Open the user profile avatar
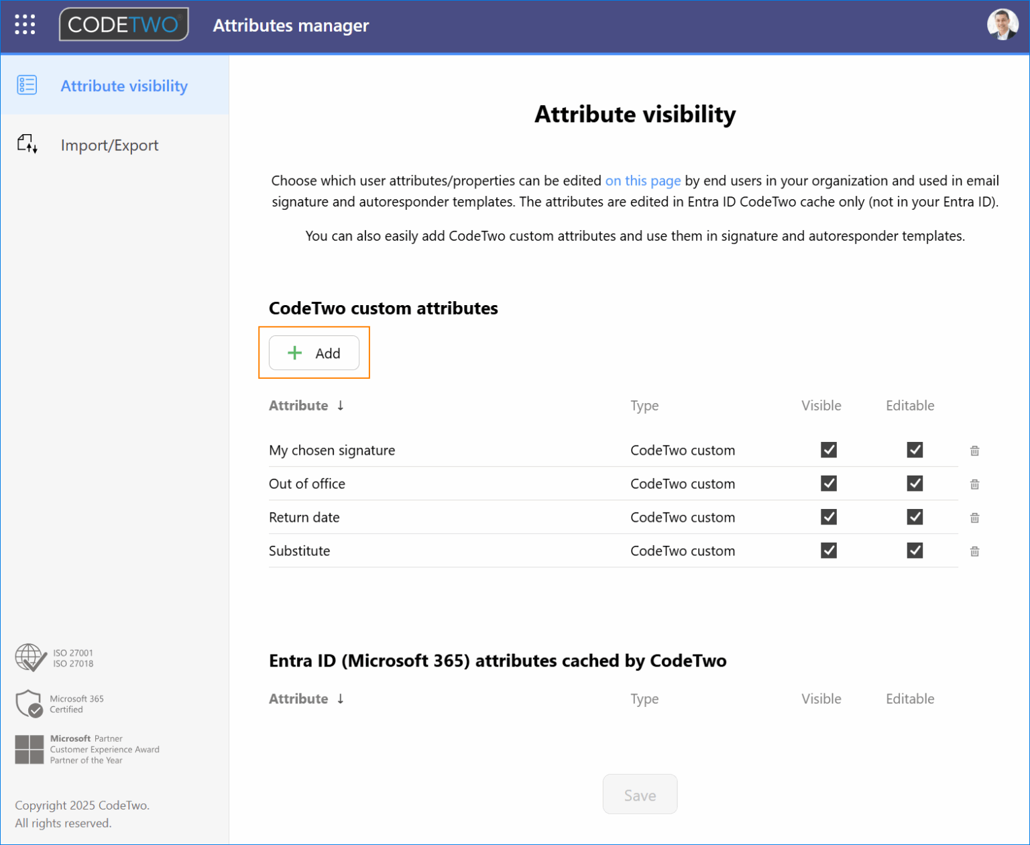1030x845 pixels. (1002, 25)
